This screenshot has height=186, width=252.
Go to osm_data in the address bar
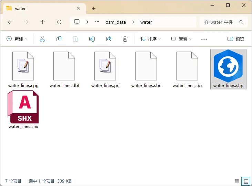pos(115,22)
